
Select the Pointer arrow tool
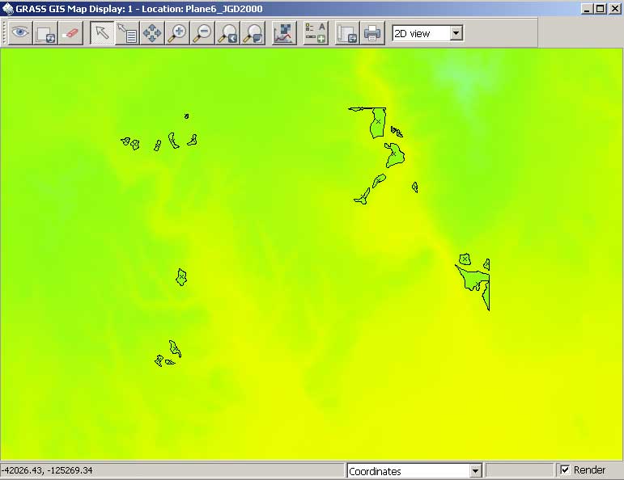102,33
